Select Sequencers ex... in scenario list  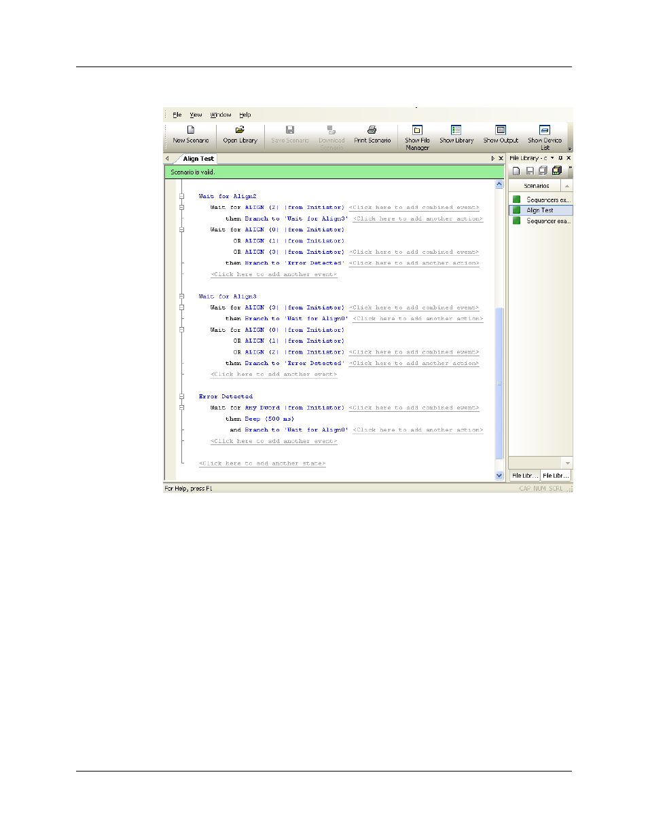click(547, 200)
